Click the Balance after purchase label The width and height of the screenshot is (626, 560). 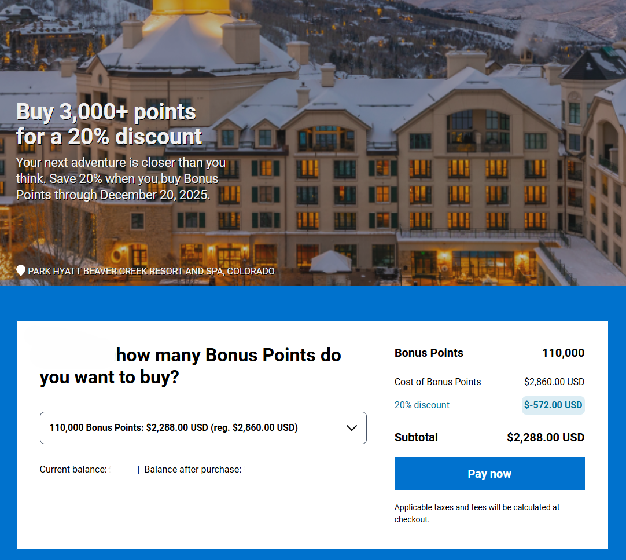click(194, 469)
